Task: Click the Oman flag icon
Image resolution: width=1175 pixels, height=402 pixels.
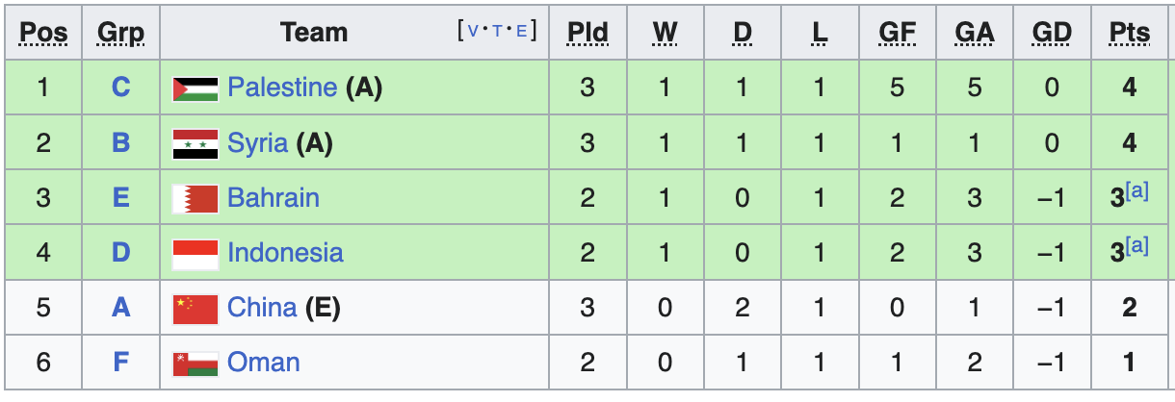Action: pos(196,363)
